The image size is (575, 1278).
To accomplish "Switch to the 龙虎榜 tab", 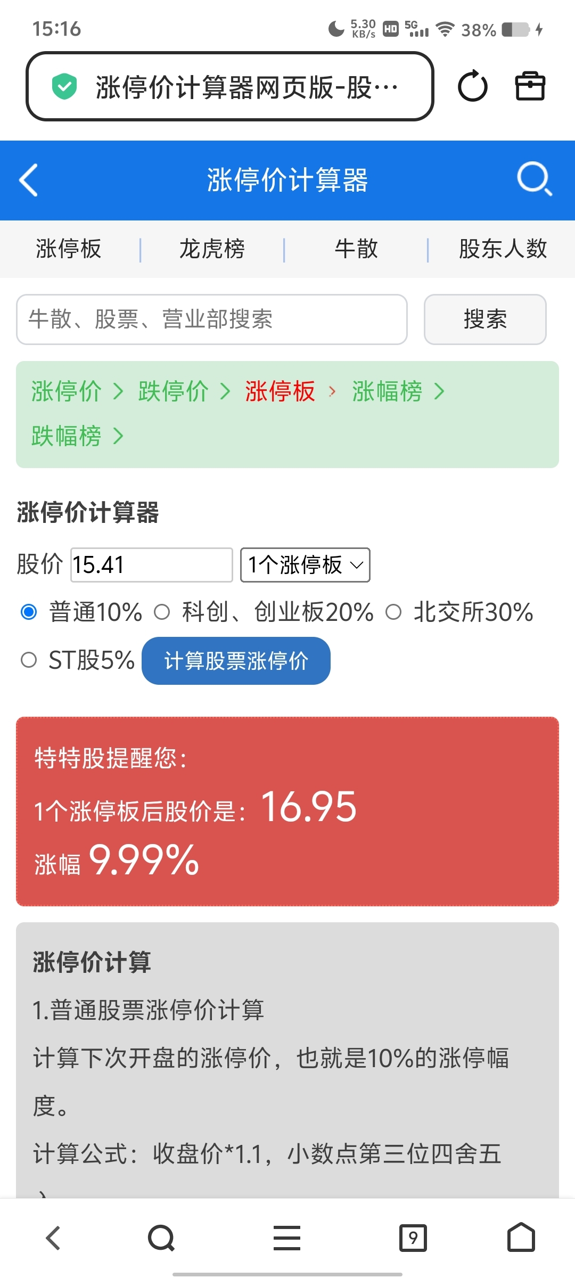I will click(x=212, y=249).
